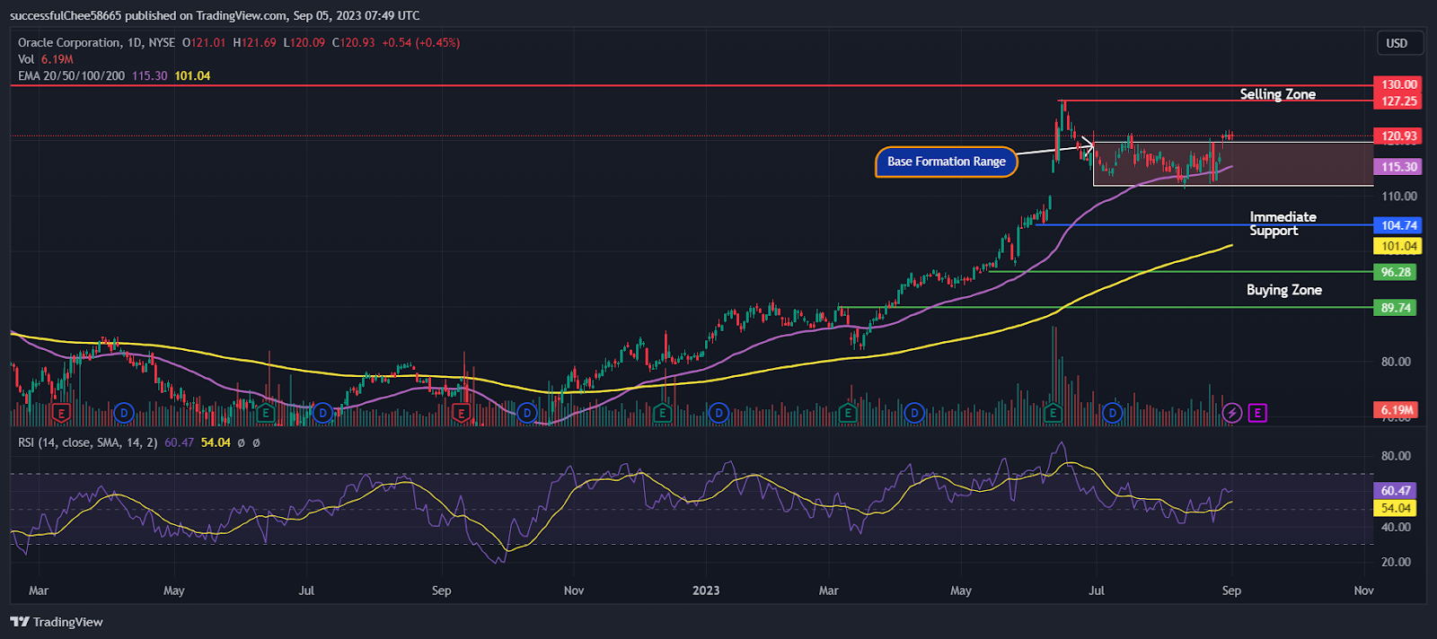This screenshot has width=1437, height=639.
Task: Click the 2023 label on the time axis
Action: 706,591
